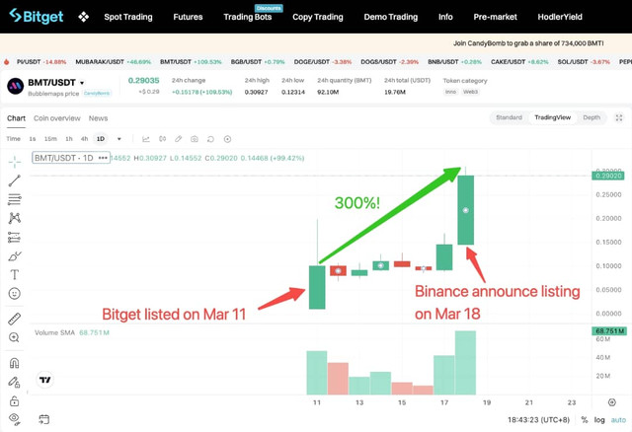Viewport: 632px width, 432px height.
Task: Open the Info menu
Action: click(445, 17)
